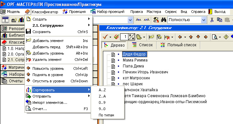Click the orange left arrow raise-level icon
This screenshot has width=233, height=124.
coord(180,37)
